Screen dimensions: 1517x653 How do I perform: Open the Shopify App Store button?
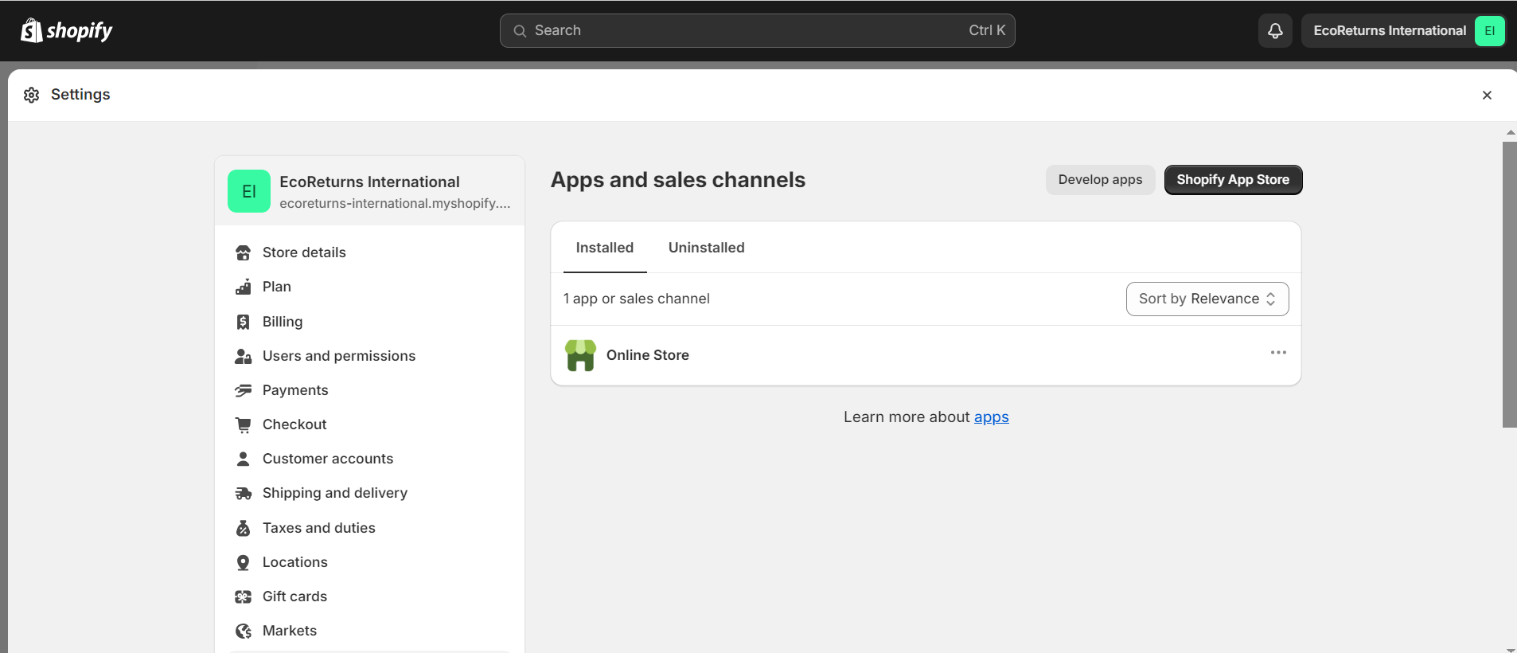1233,180
